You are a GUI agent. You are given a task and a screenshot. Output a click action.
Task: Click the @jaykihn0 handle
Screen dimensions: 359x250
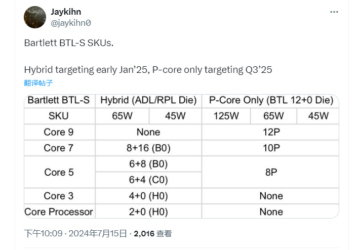pos(71,23)
